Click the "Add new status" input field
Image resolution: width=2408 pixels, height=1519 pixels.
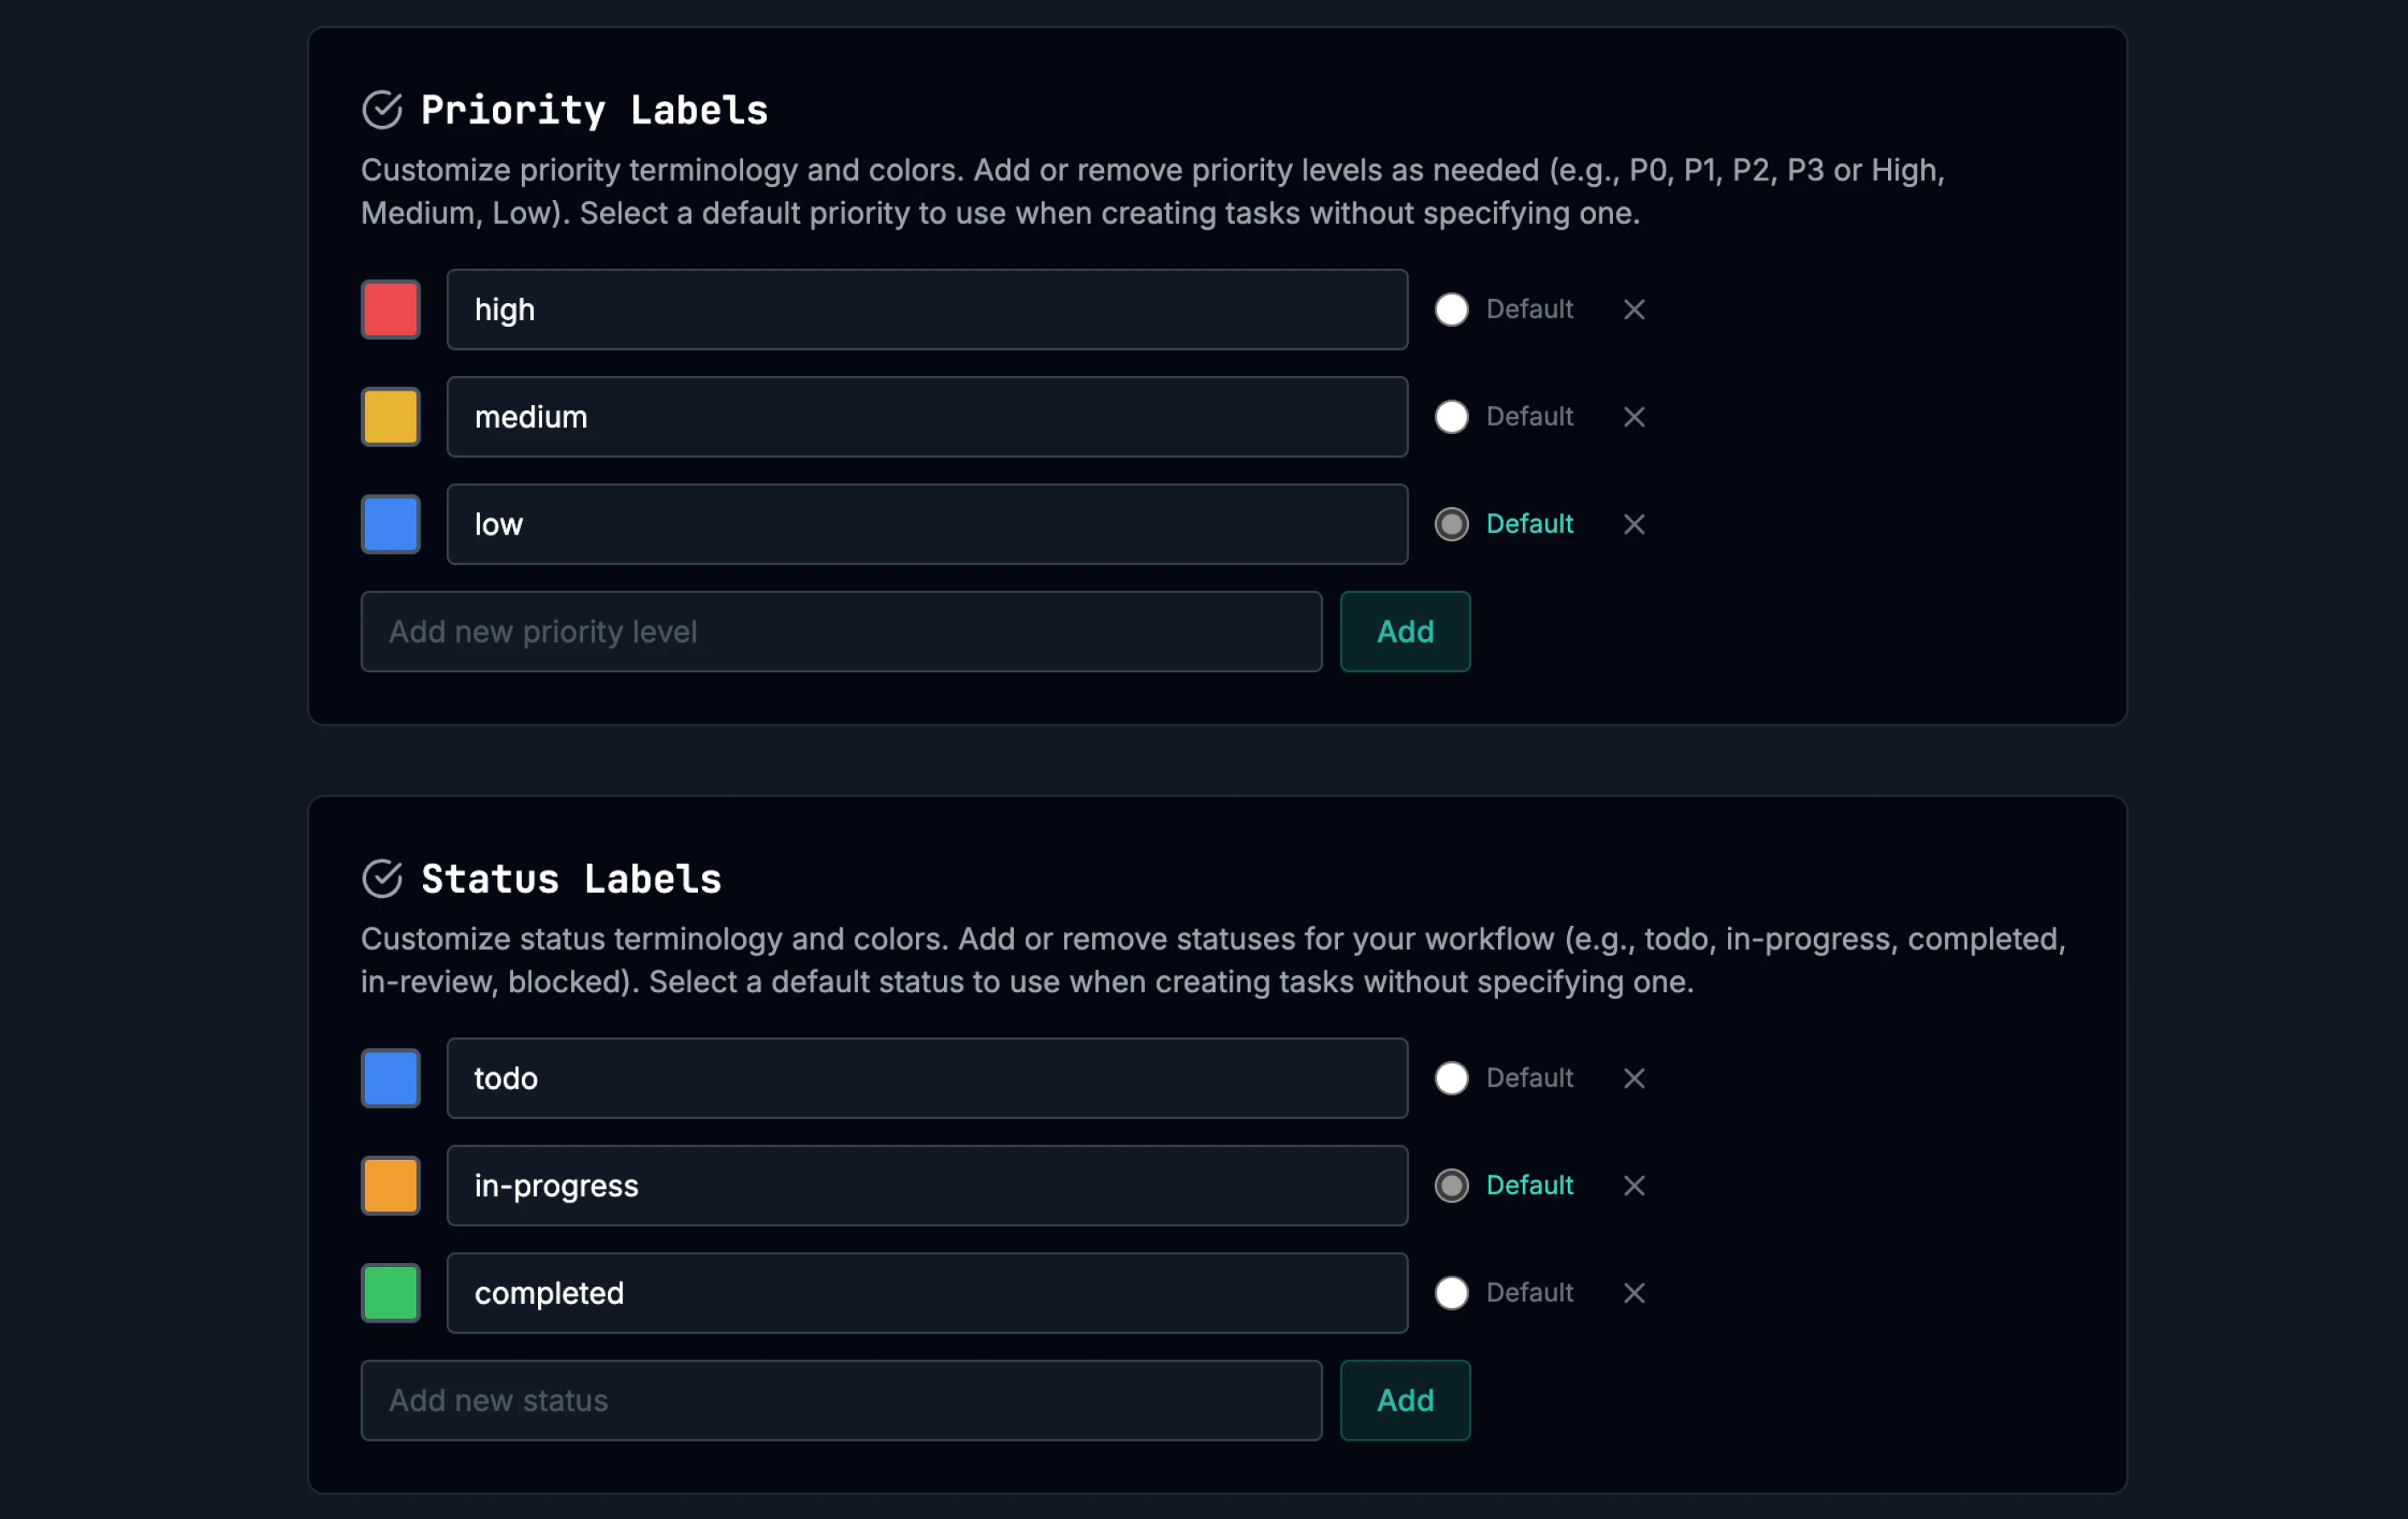[x=842, y=1400]
